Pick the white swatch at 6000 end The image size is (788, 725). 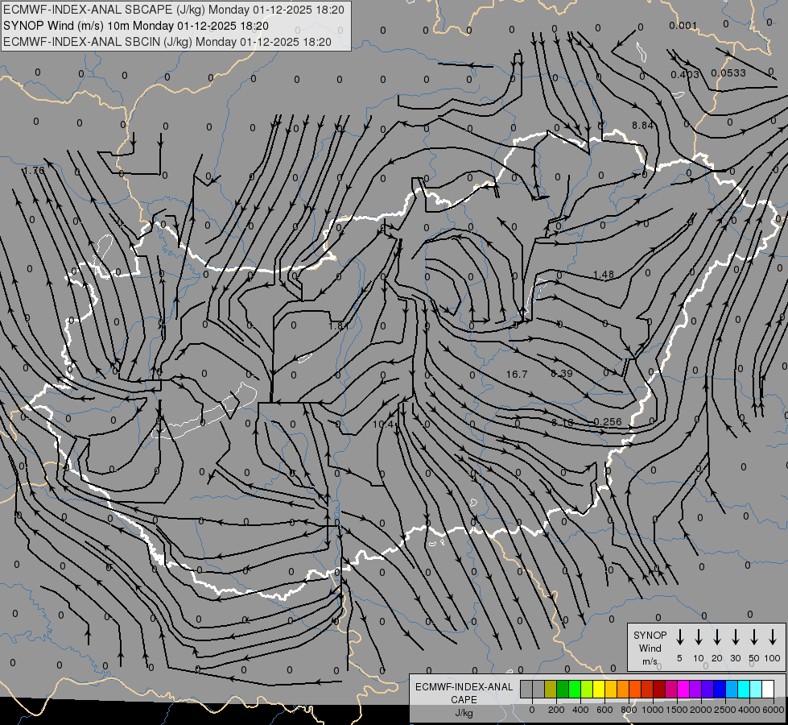click(x=767, y=689)
